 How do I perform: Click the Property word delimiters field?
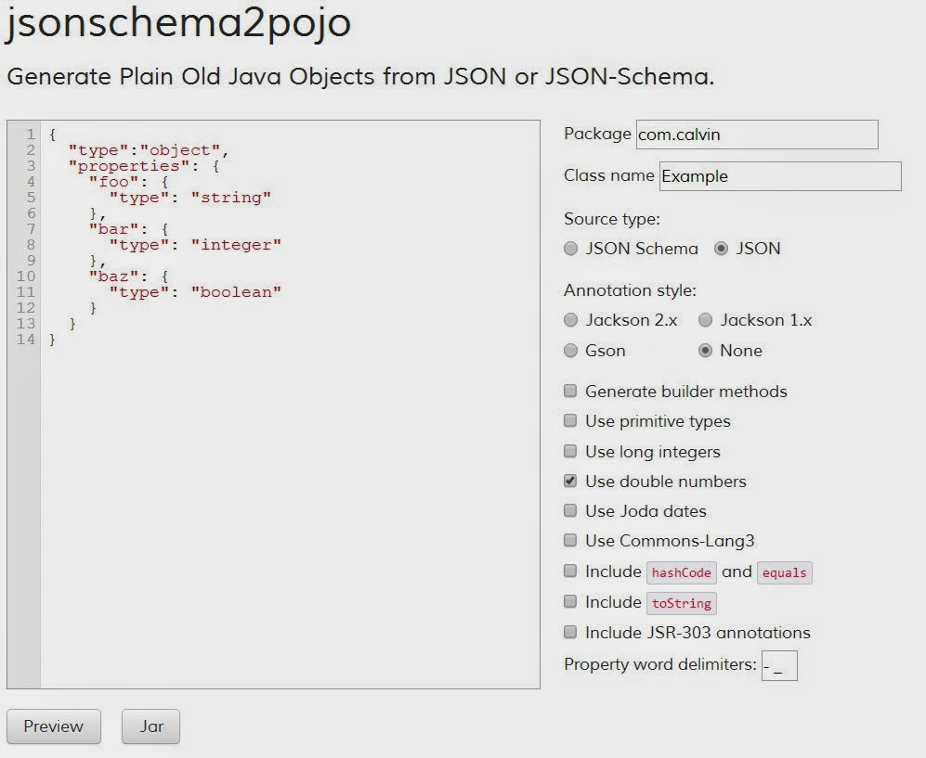click(780, 664)
